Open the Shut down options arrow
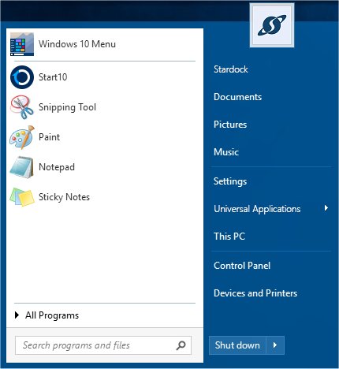 tap(275, 345)
